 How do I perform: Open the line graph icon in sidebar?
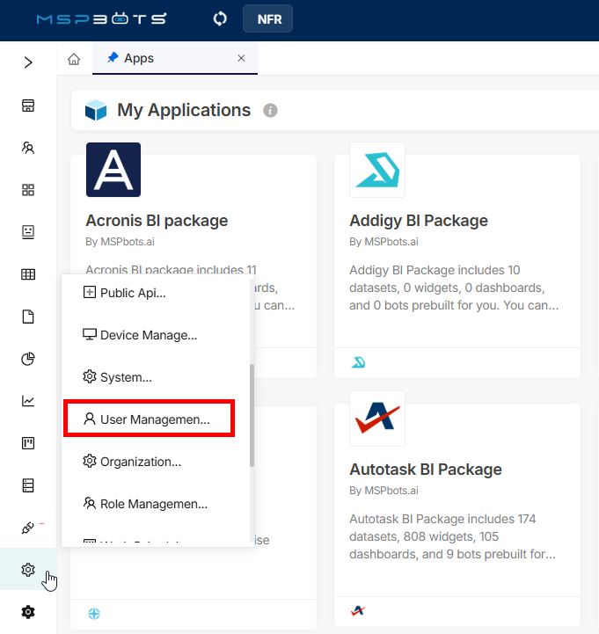click(28, 401)
